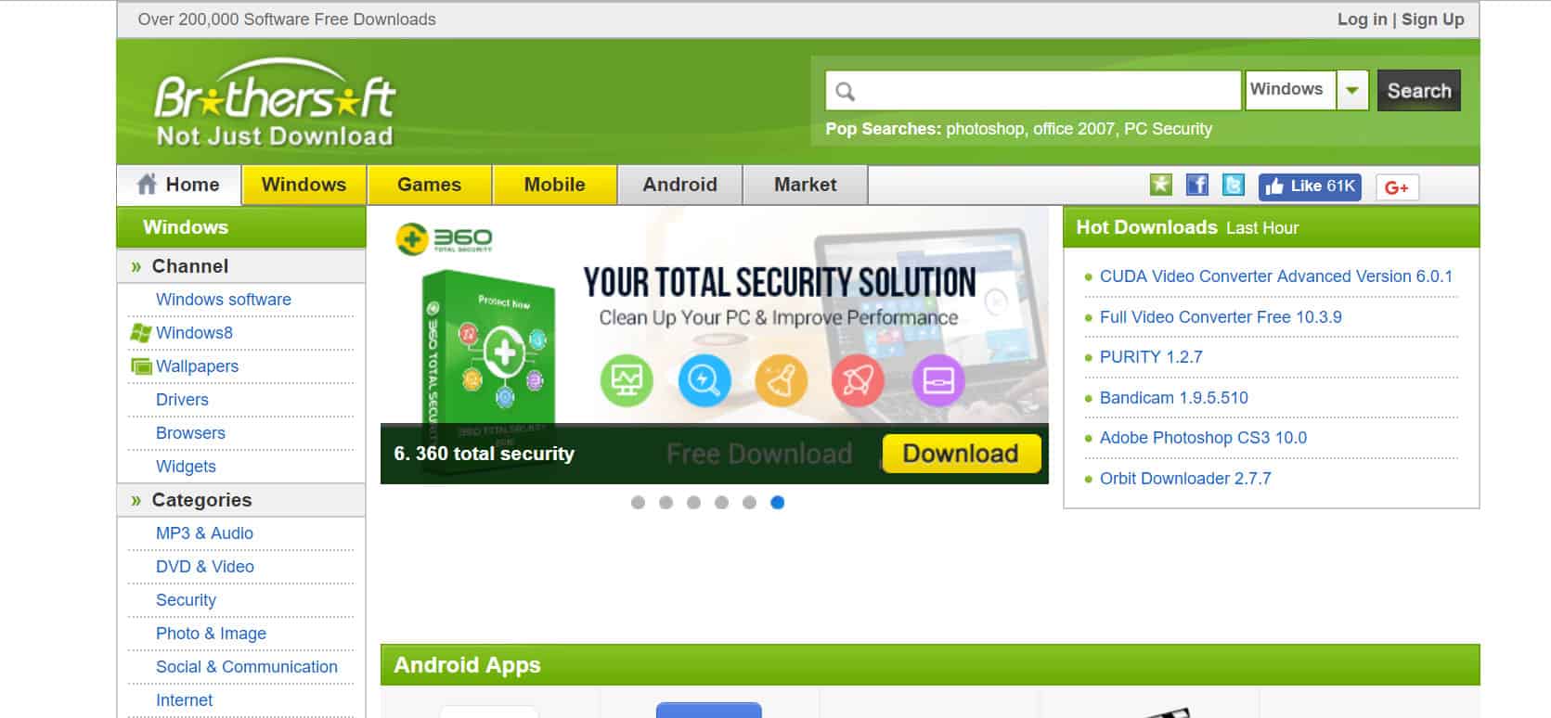Open the Security category link

pos(186,600)
